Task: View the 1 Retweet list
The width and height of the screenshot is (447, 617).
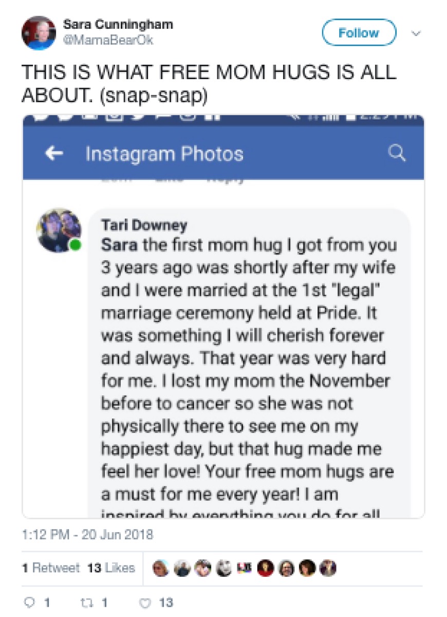Action: 51,568
